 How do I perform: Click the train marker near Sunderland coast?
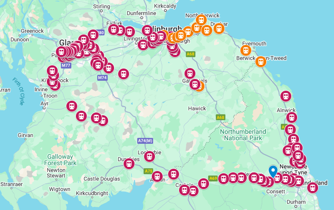pyautogui.click(x=313, y=188)
